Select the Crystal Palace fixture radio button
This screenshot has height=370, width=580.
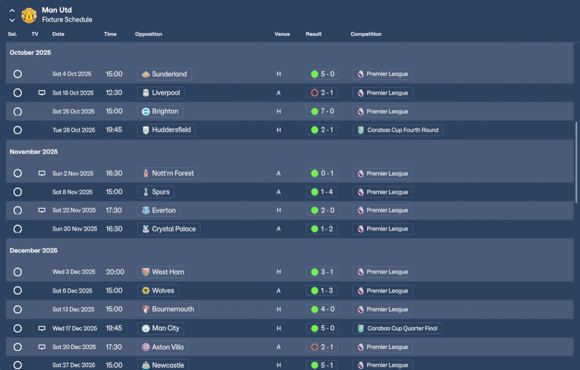pyautogui.click(x=18, y=229)
